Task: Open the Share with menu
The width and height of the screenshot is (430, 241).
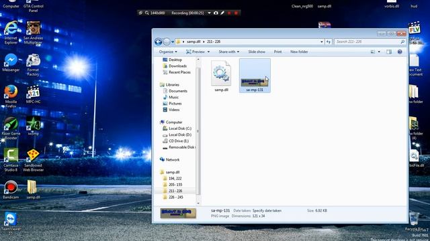Action: [228, 52]
